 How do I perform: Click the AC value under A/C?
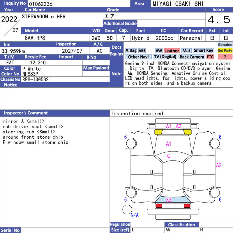click(x=99, y=51)
